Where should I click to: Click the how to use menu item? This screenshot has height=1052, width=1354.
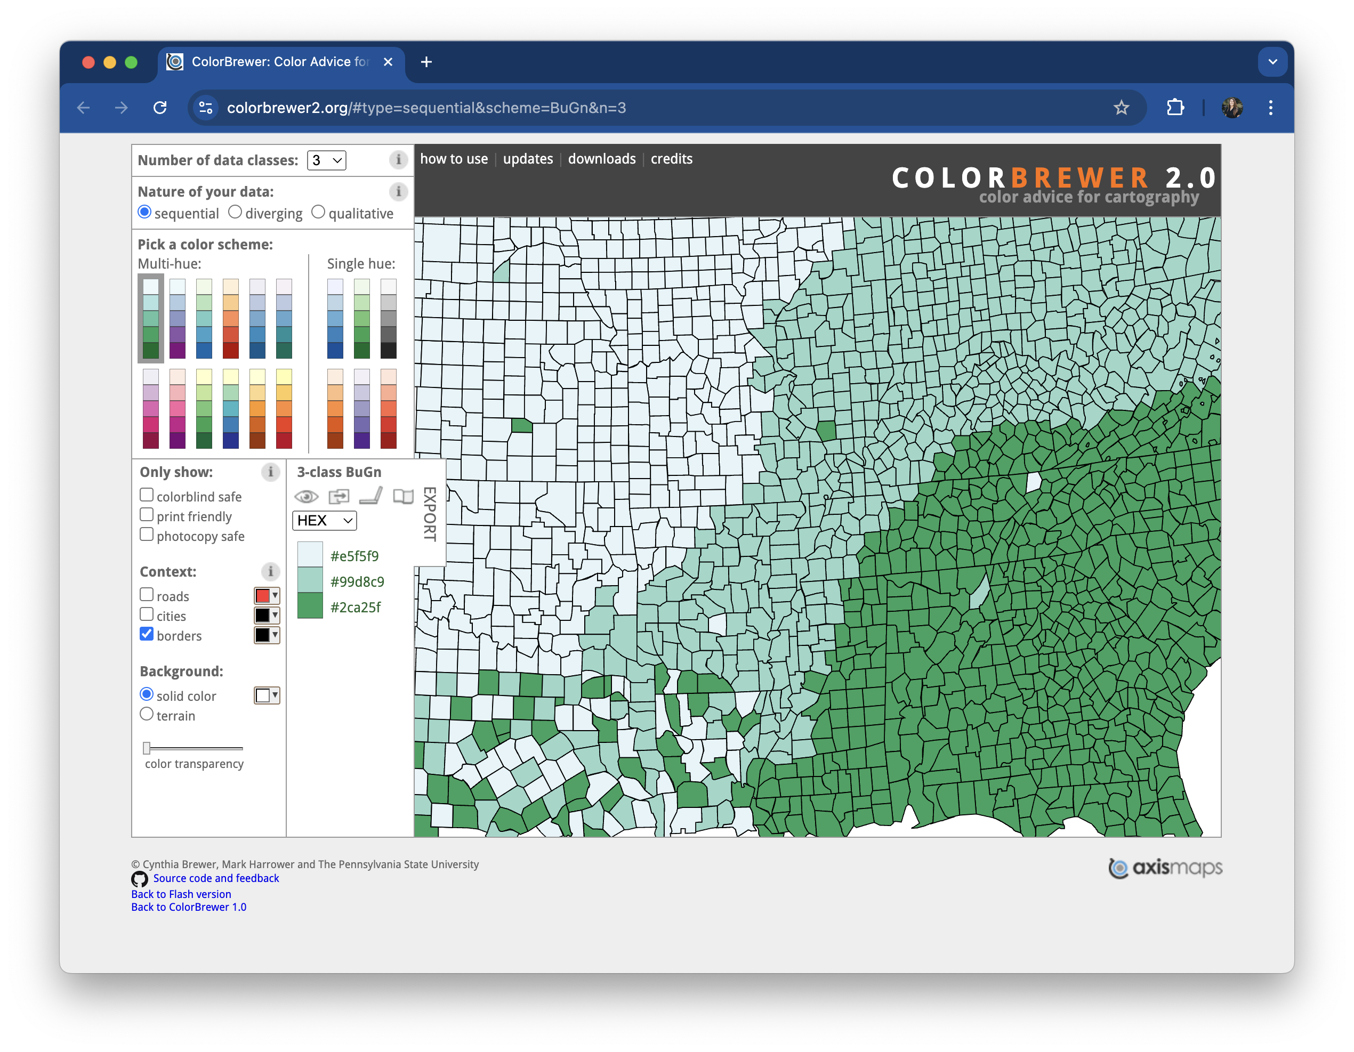(454, 159)
